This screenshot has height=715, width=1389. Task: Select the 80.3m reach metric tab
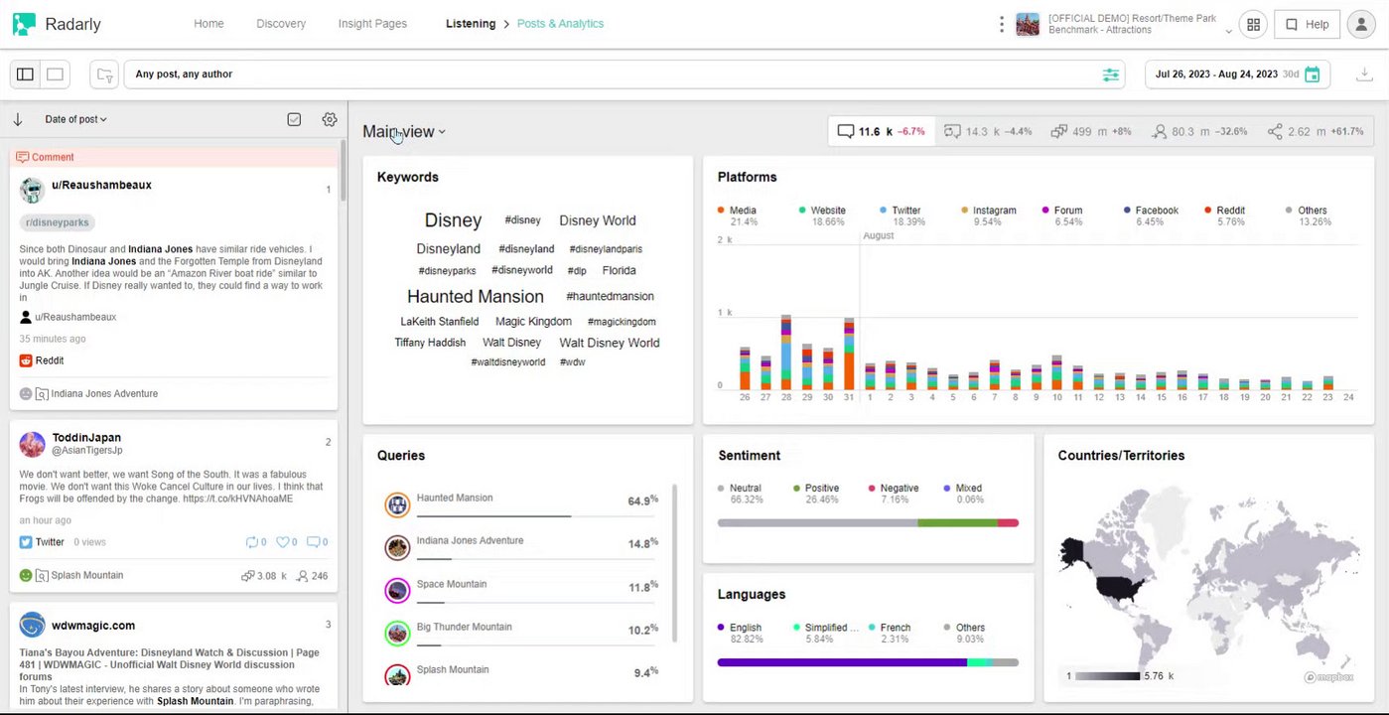(x=1199, y=131)
